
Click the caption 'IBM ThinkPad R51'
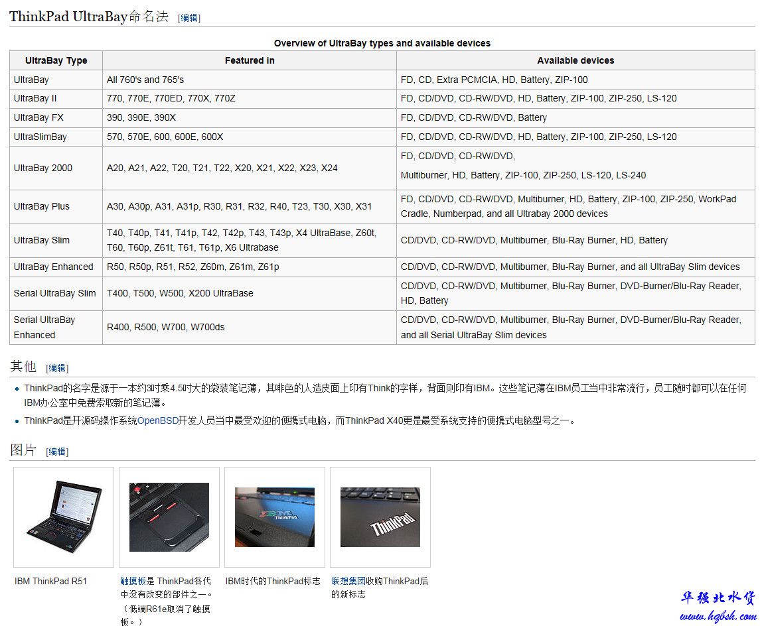(51, 581)
